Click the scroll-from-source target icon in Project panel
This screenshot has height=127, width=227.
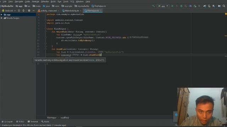(19, 11)
